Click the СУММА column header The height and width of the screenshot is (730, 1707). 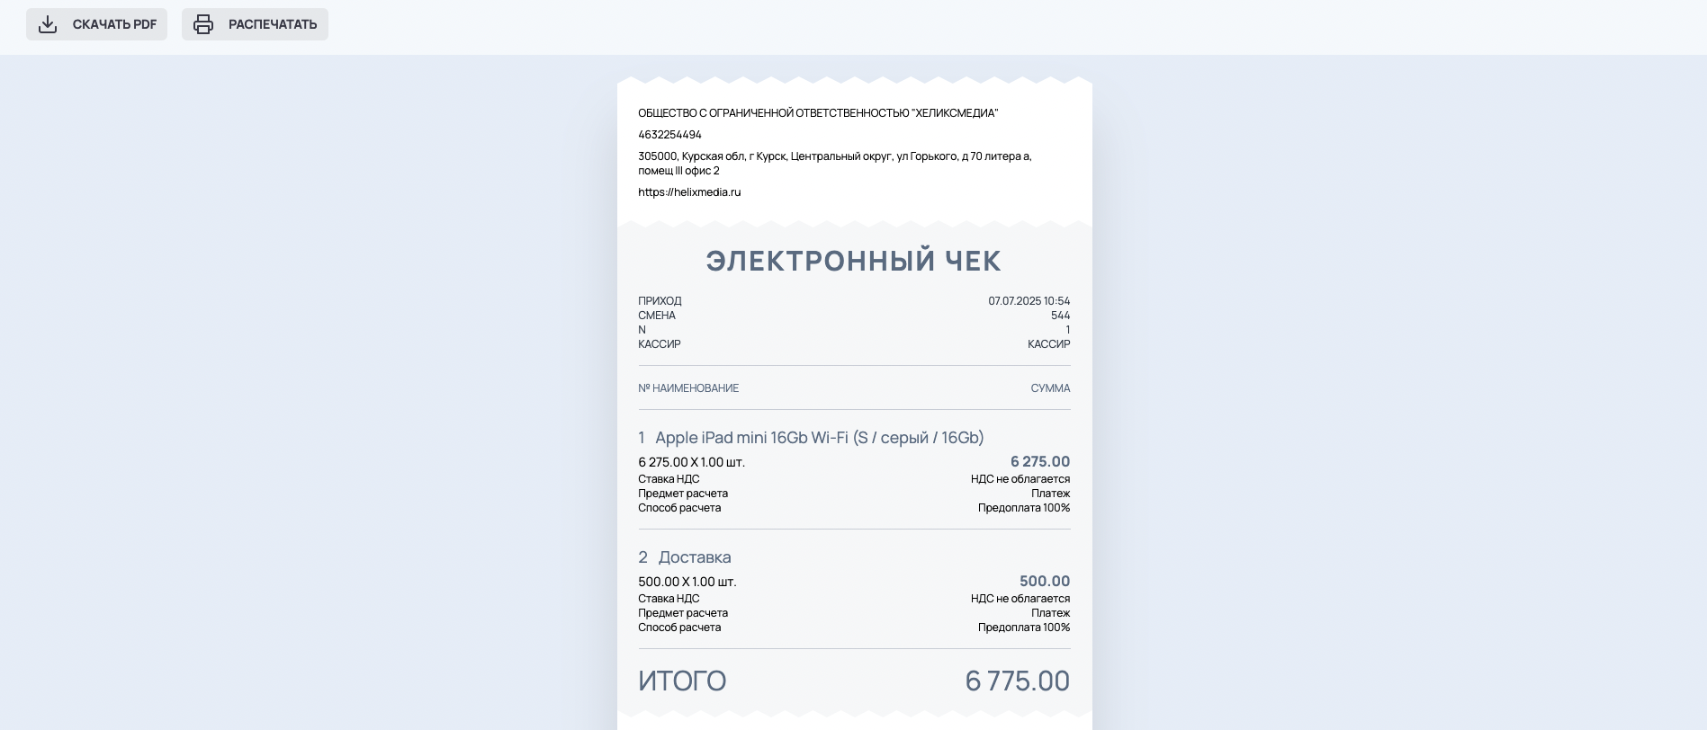click(x=1050, y=388)
